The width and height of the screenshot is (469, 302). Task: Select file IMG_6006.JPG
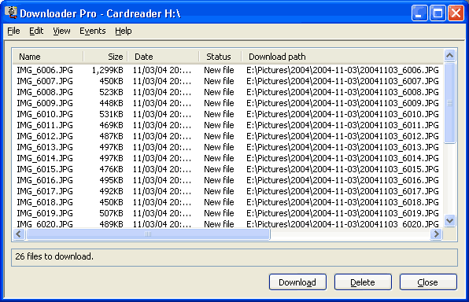[45, 70]
